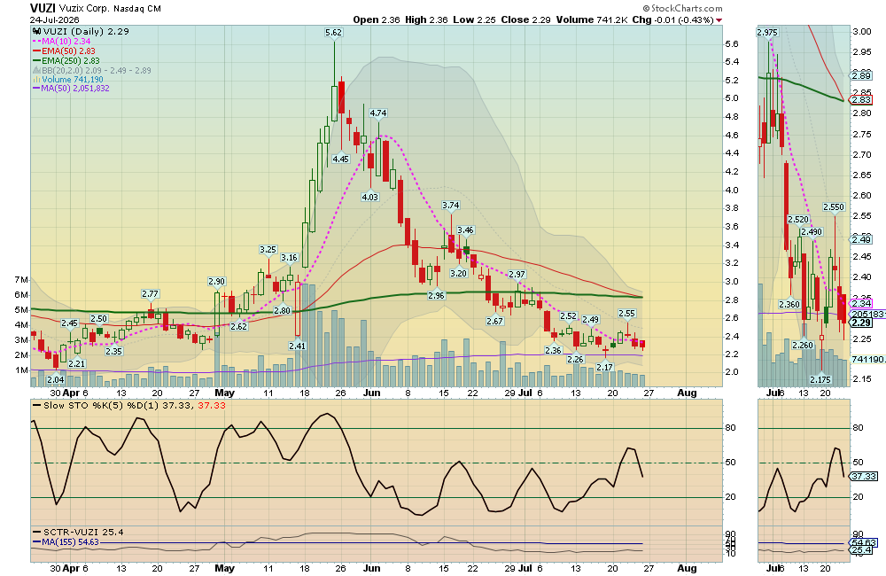This screenshot has width=886, height=576.
Task: Select the Low 2.25 value
Action: tap(474, 19)
